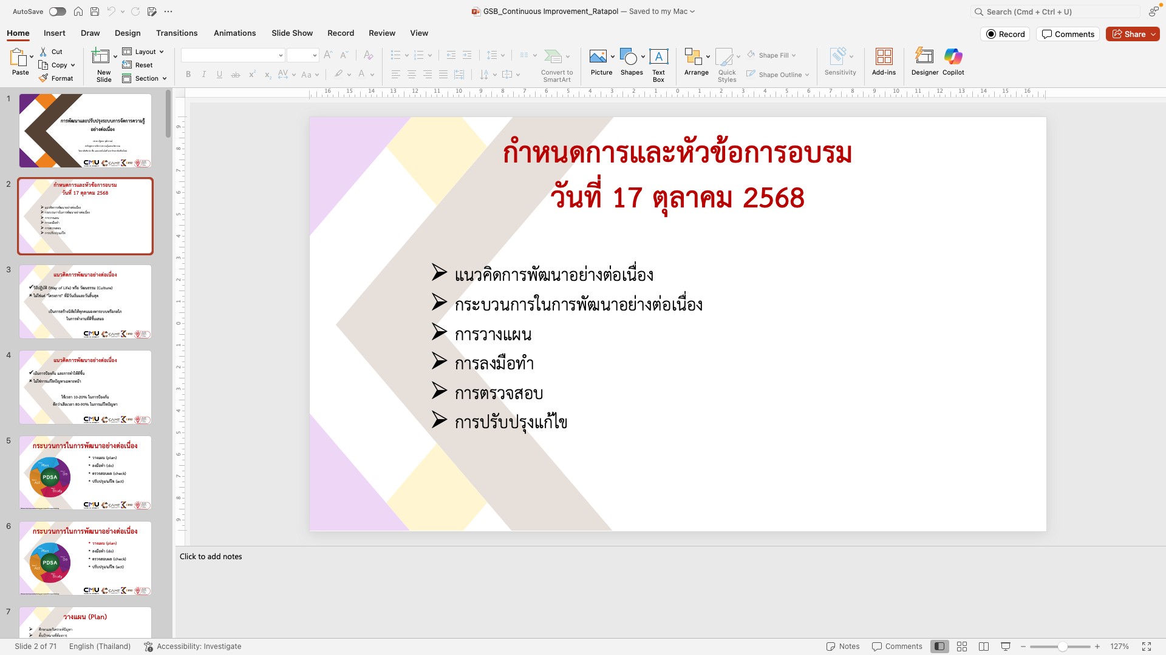Open the font name combo box
This screenshot has height=655, width=1166.
233,55
